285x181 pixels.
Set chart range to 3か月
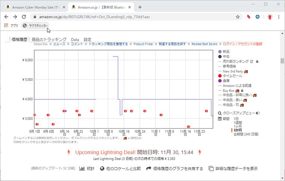tap(238, 130)
